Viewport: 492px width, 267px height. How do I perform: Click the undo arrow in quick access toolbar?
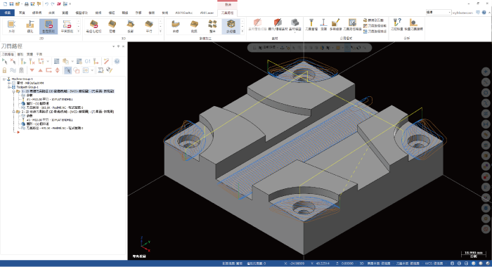pyautogui.click(x=46, y=4)
